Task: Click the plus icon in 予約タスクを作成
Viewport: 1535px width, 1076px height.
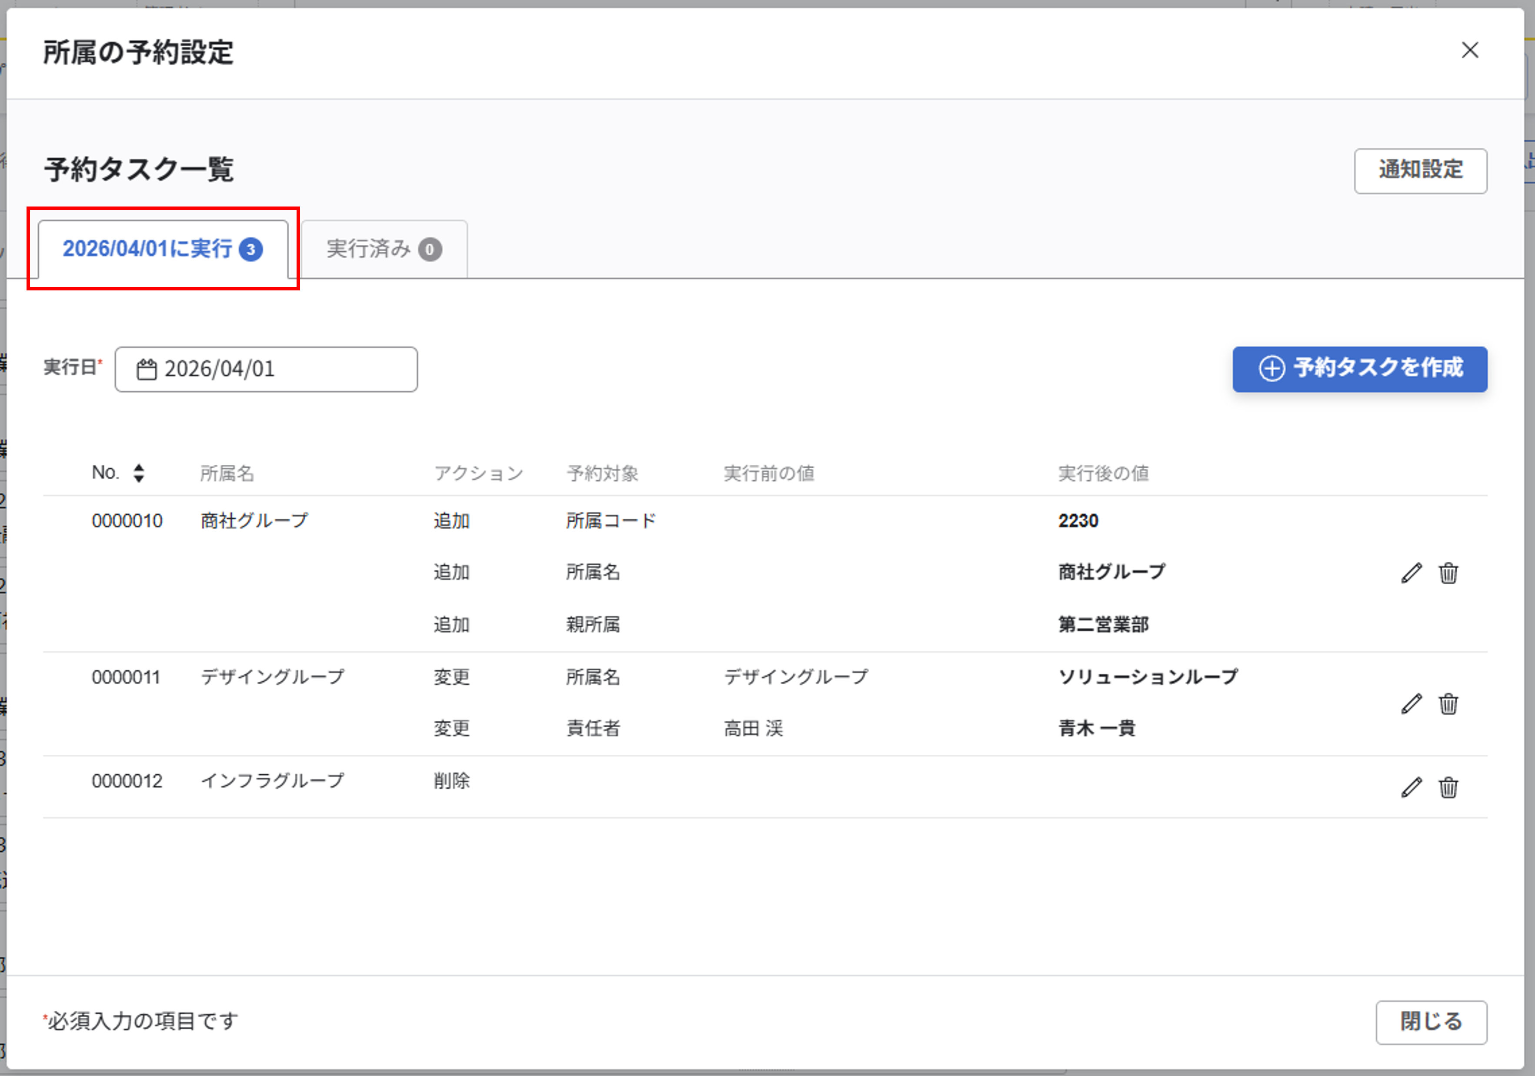Action: coord(1271,369)
